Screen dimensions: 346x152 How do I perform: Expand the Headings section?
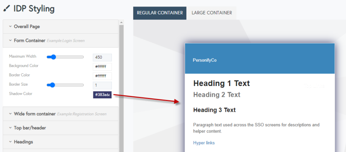(x=61, y=142)
